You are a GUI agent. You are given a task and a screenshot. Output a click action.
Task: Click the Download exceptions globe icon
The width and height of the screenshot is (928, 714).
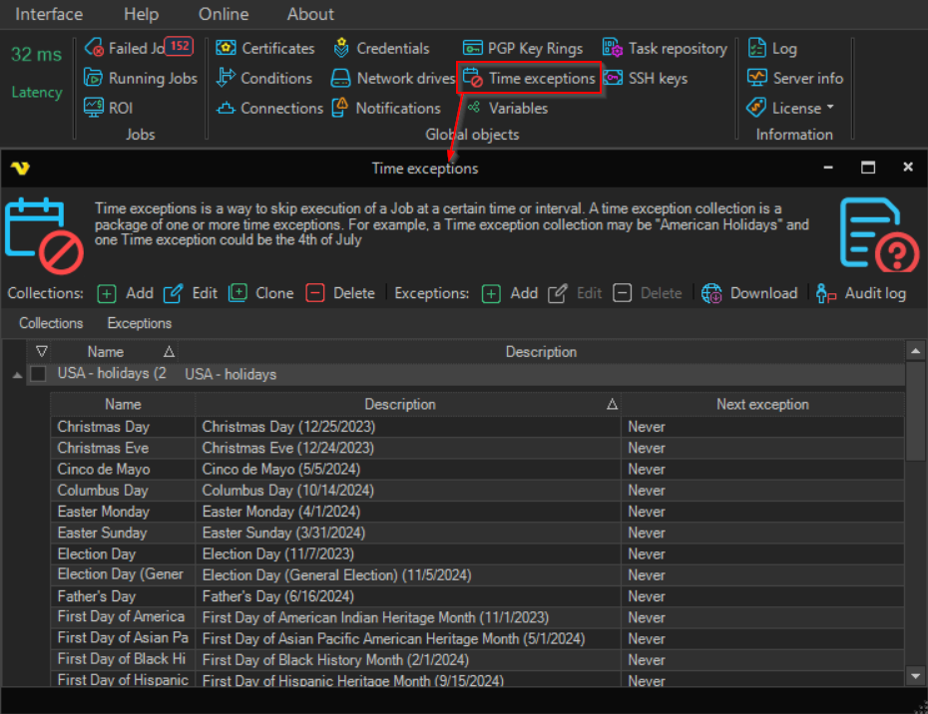(x=711, y=293)
